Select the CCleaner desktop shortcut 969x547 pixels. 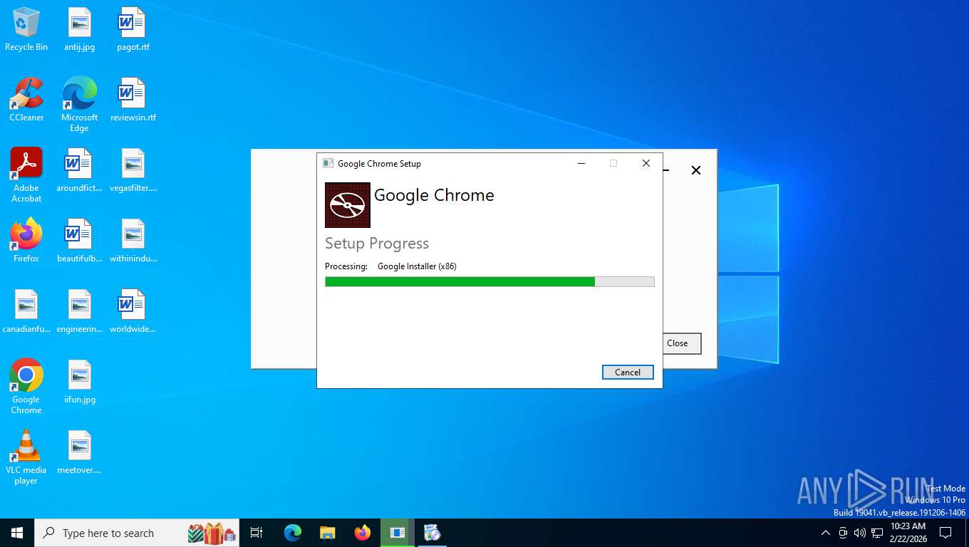[x=26, y=100]
